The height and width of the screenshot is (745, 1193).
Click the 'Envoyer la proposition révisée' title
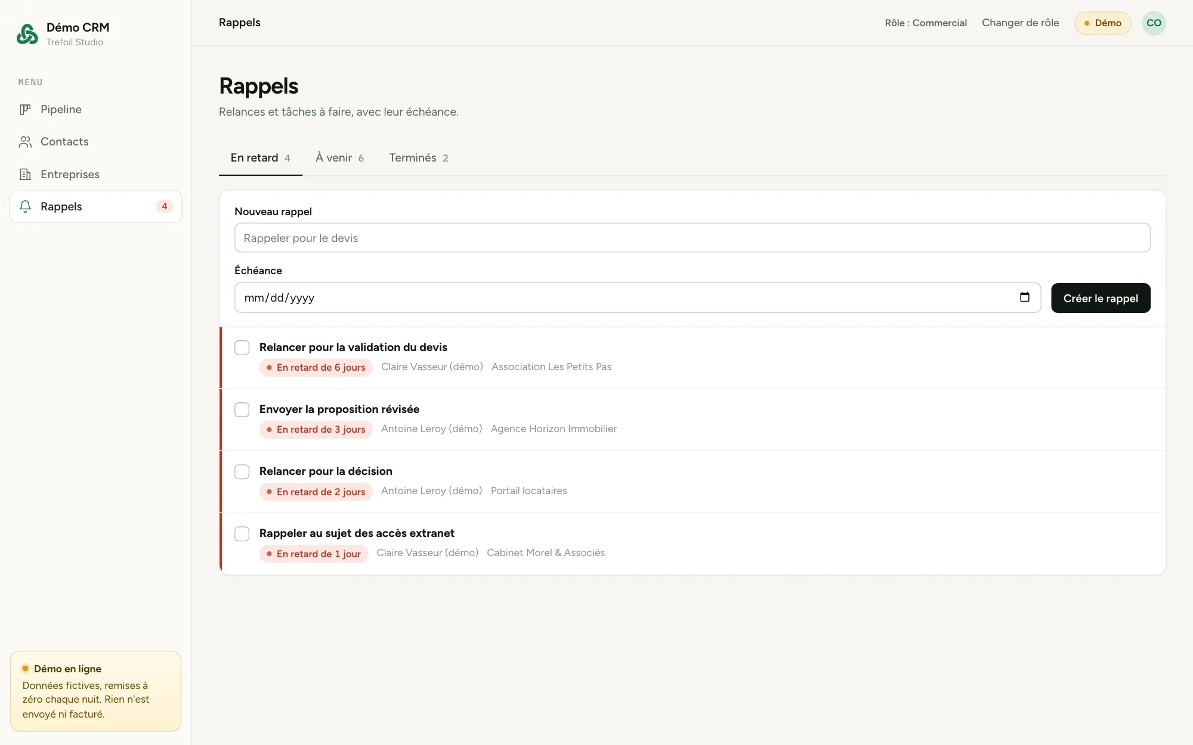339,409
